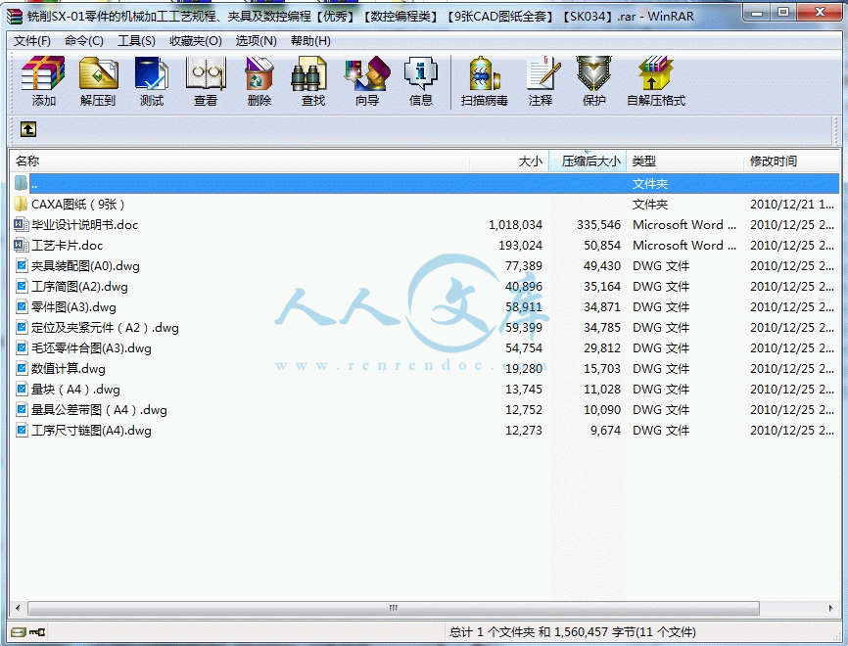
Task: Click the horizontal scrollbar left arrow
Action: point(18,608)
